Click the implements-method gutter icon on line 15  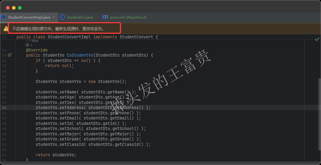click(x=10, y=55)
